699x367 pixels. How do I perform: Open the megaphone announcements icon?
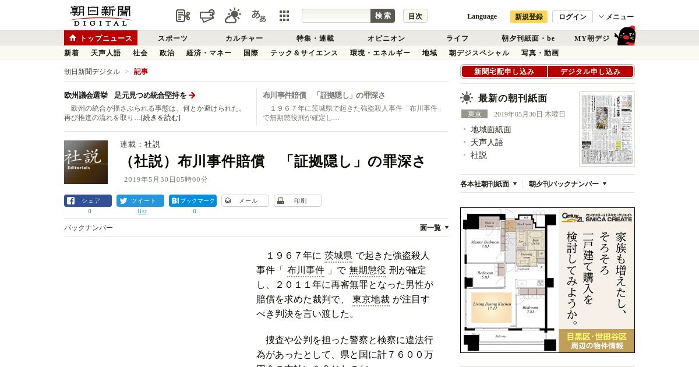tap(207, 16)
